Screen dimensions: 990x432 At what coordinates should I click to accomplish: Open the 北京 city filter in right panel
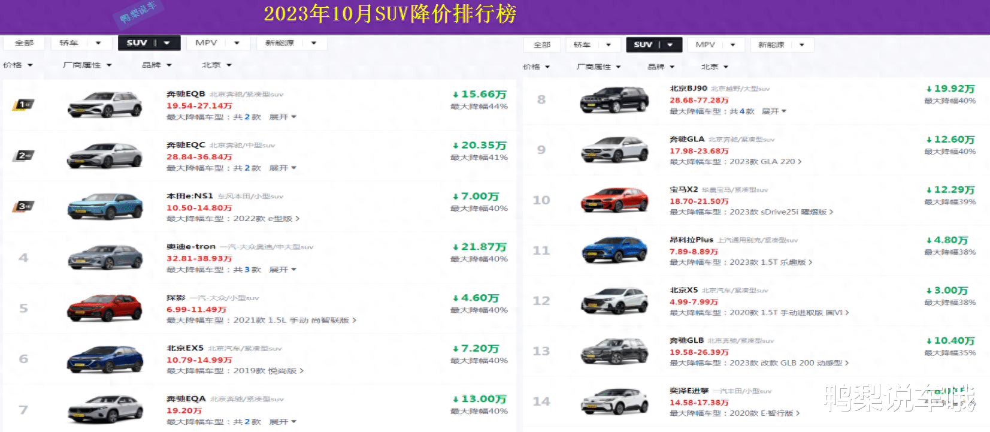(715, 67)
